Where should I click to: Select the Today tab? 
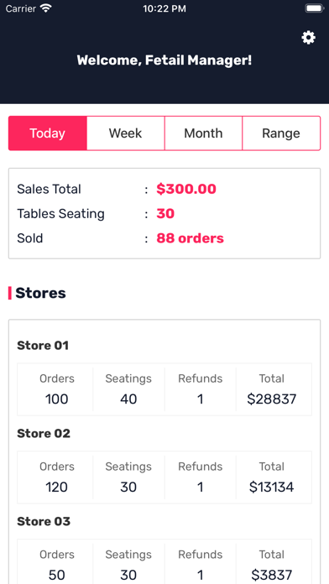[48, 133]
